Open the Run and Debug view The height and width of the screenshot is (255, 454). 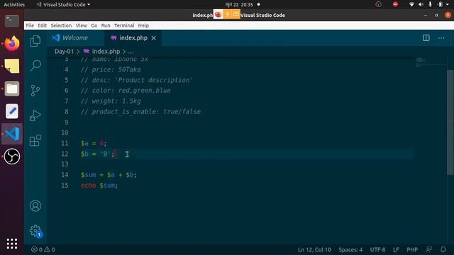[x=35, y=115]
